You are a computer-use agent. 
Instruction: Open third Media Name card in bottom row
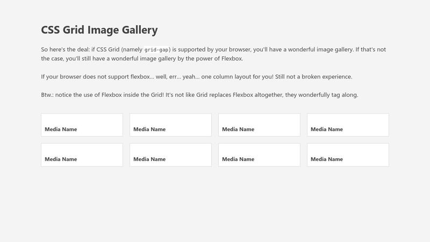point(259,155)
